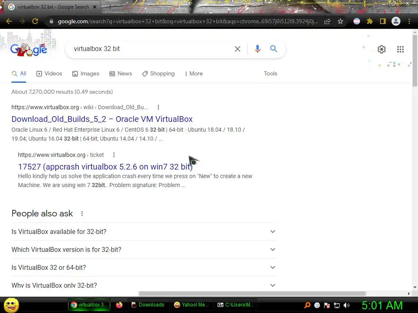Open the Chrome three-dot menu
The image size is (418, 313).
[x=409, y=21]
